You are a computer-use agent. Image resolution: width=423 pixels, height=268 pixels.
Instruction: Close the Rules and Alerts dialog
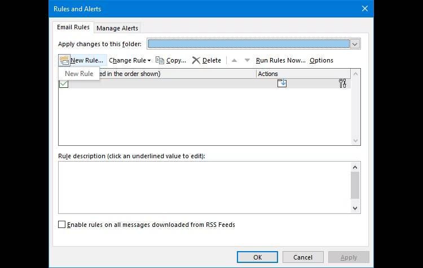coord(365,8)
